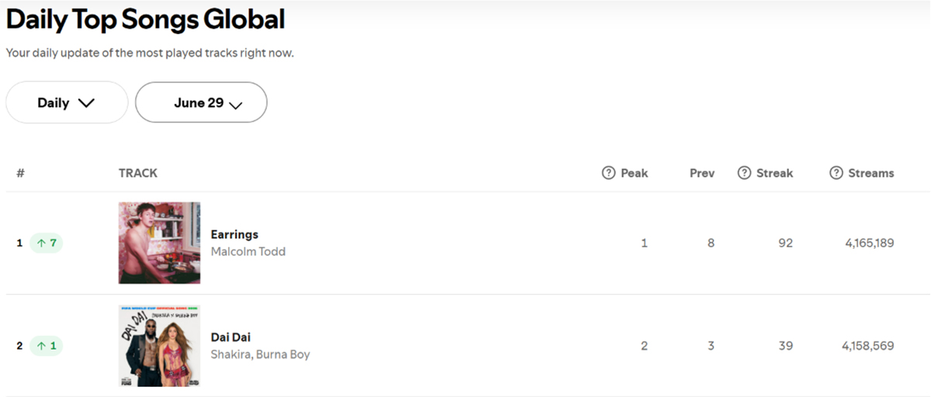The width and height of the screenshot is (931, 397).
Task: Click the Peak column header label
Action: [635, 173]
